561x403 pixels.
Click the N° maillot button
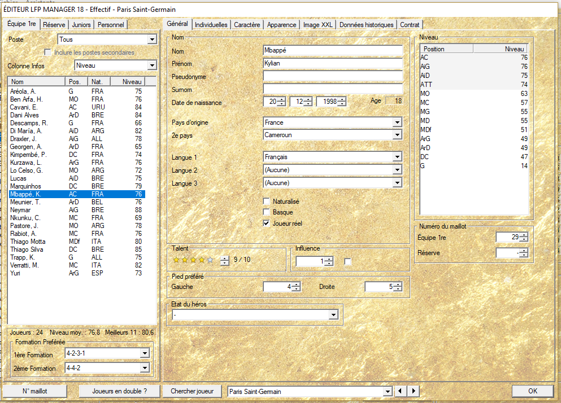[x=34, y=391]
